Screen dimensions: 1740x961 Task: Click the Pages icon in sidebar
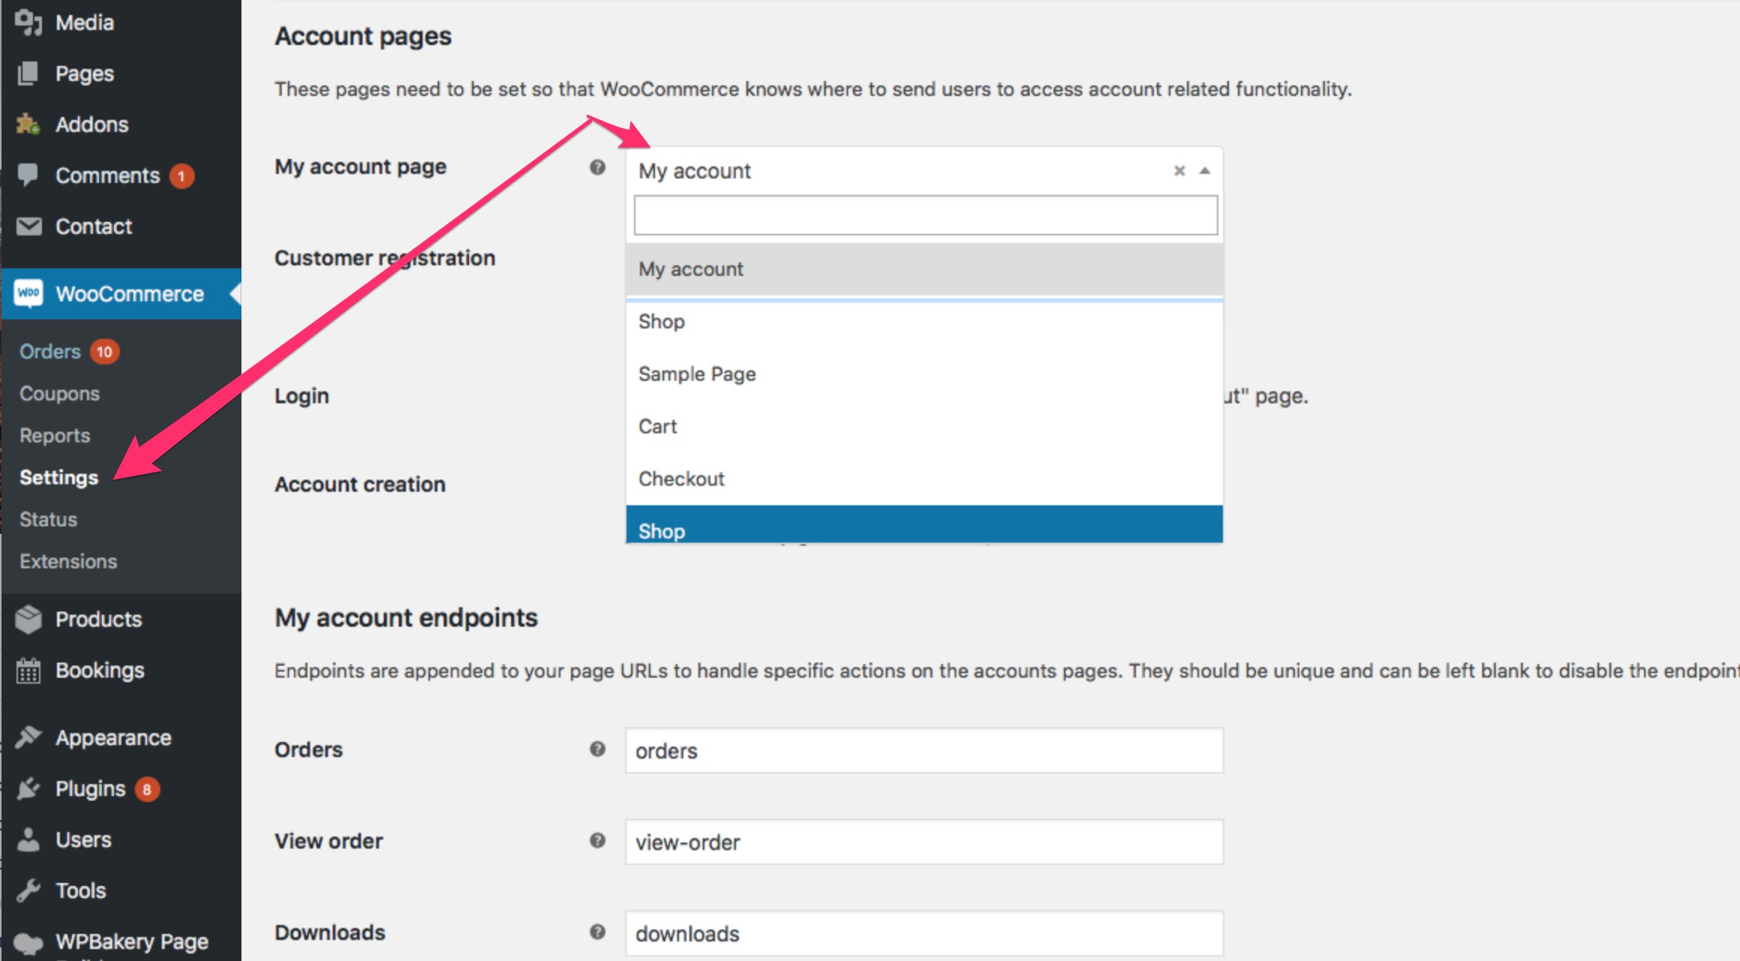(x=28, y=73)
